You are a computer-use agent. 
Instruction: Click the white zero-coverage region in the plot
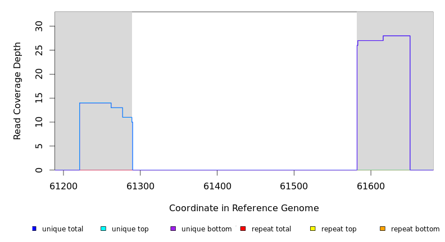[244, 90]
